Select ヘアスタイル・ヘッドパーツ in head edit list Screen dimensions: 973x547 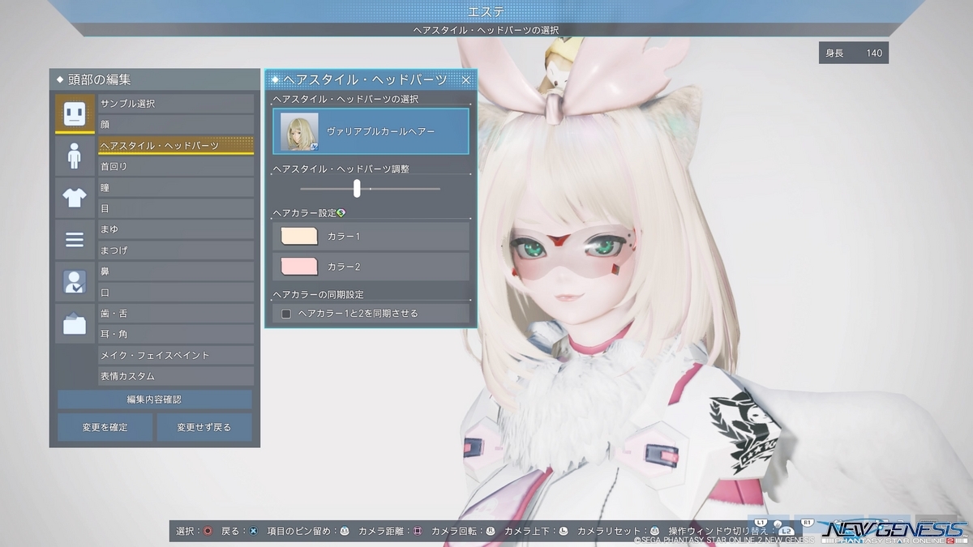click(176, 146)
